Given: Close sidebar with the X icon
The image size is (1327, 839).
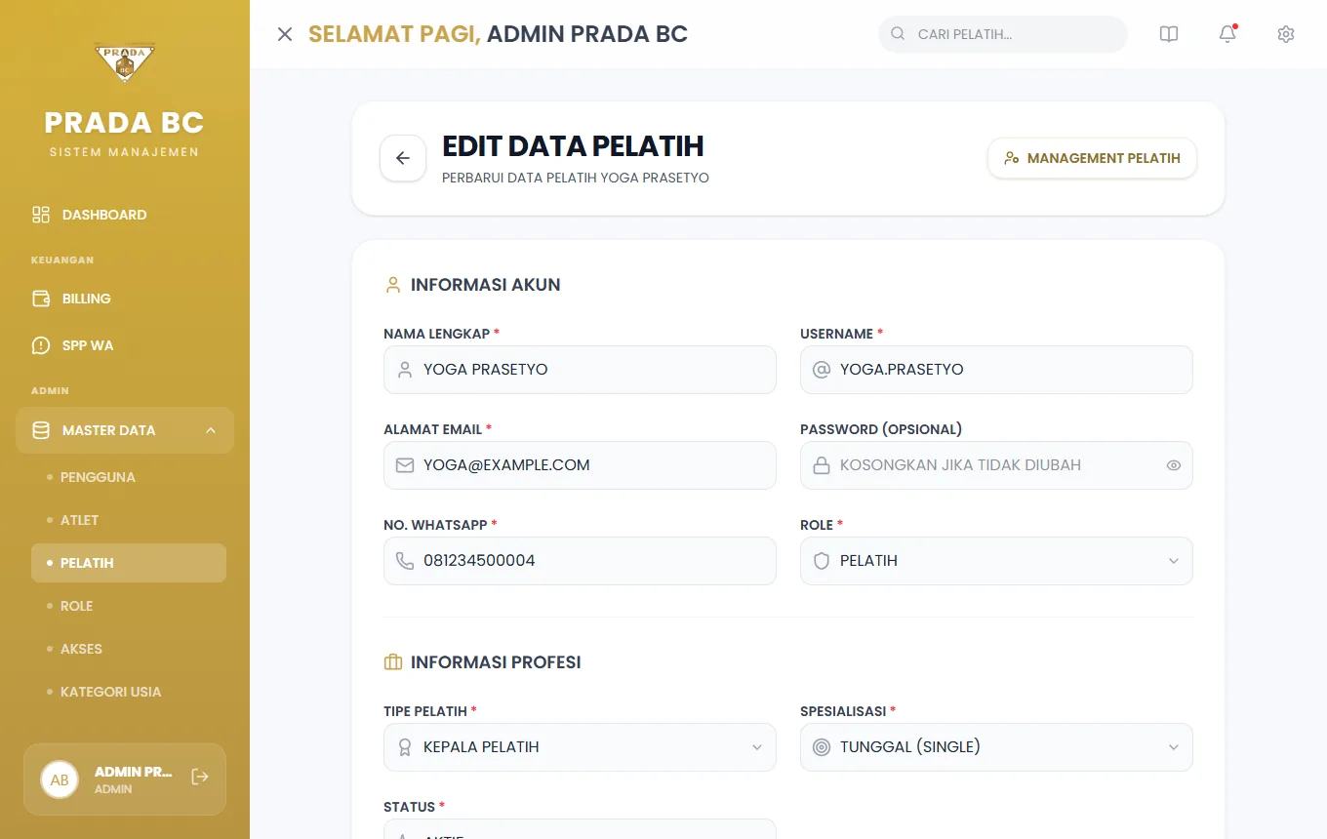Looking at the screenshot, I should tap(285, 34).
